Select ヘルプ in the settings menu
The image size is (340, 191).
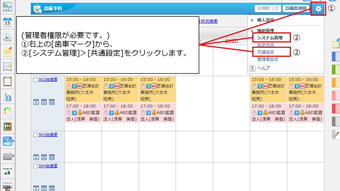pyautogui.click(x=263, y=68)
